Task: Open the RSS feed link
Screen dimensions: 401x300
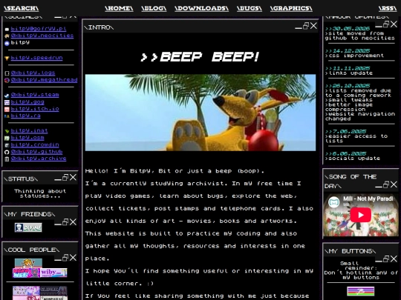Action: point(388,8)
